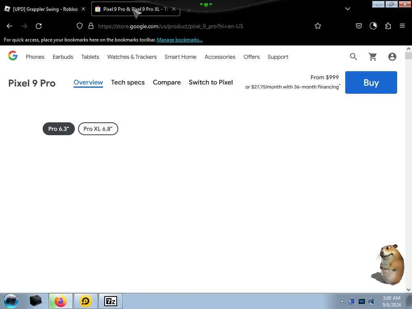Viewport: 412px width, 309px height.
Task: Expand the list all tabs dropdown
Action: tap(348, 9)
